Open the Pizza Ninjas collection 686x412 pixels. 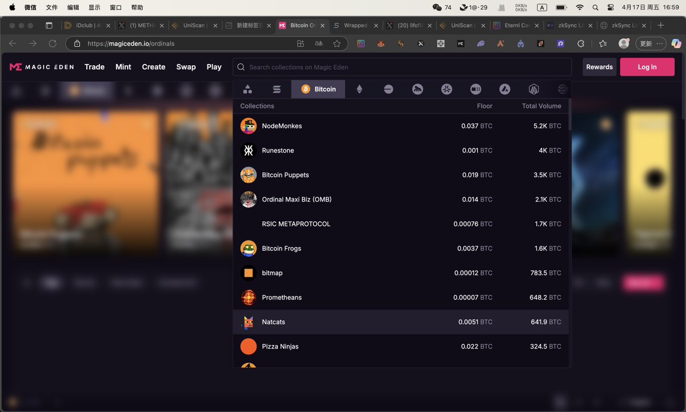tap(401, 347)
